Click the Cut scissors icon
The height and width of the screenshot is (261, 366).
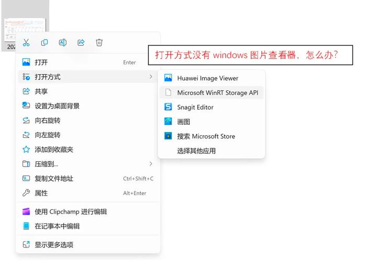(x=26, y=43)
